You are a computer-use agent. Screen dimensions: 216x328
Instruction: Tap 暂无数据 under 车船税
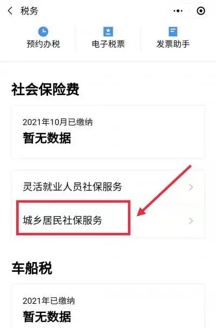coord(47,317)
